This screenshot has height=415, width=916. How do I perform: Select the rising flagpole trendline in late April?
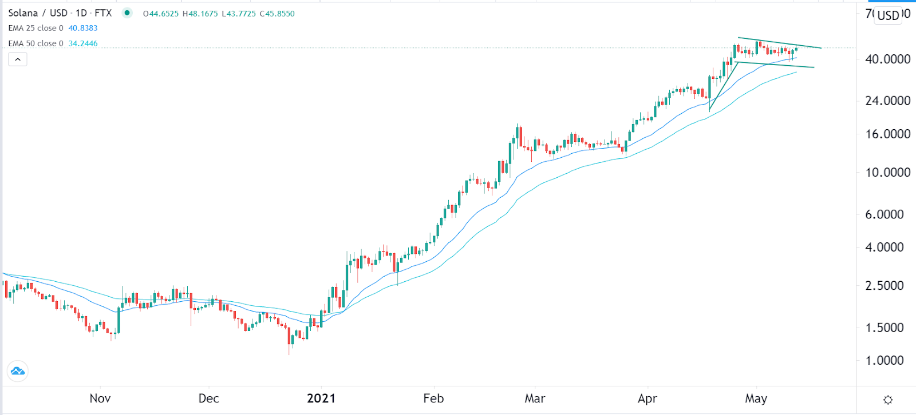724,86
